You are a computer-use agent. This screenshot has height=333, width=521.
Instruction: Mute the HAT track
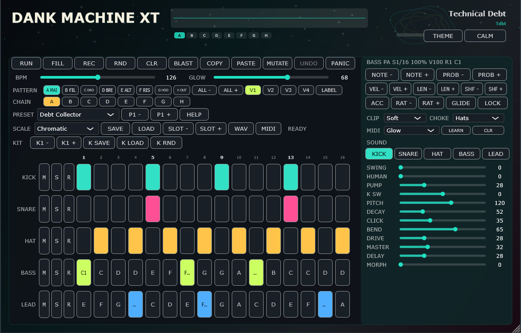(x=44, y=241)
